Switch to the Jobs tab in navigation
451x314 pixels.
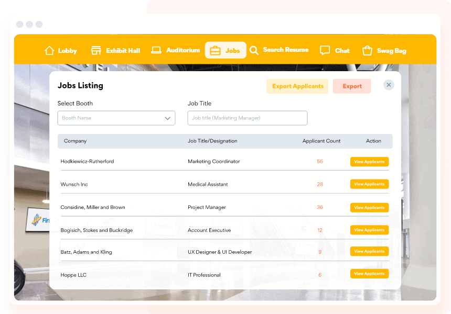click(x=225, y=50)
